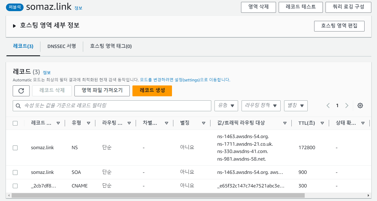
Task: Open the 별칭 filter dropdown
Action: tap(296, 106)
